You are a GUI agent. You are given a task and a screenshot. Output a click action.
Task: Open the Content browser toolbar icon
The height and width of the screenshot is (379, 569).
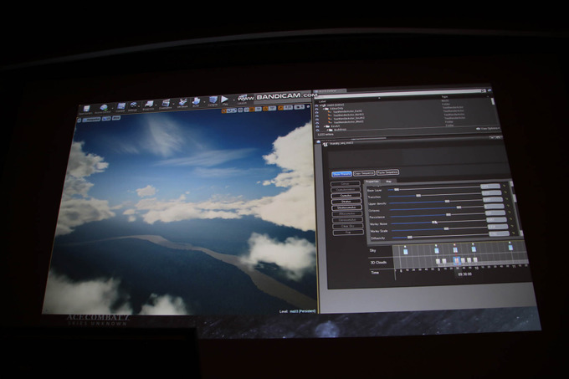[121, 106]
